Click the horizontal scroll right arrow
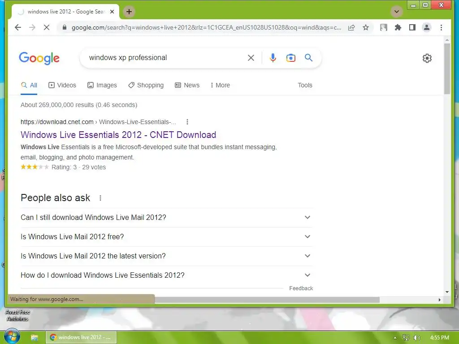459x344 pixels. (439, 300)
